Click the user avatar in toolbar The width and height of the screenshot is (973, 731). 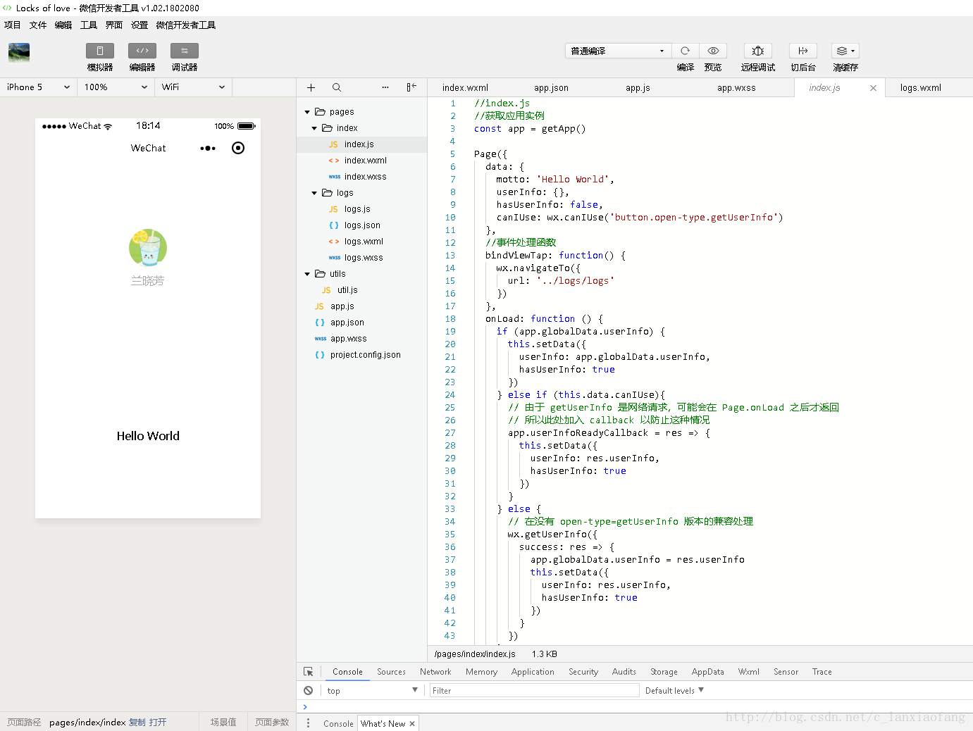point(19,52)
